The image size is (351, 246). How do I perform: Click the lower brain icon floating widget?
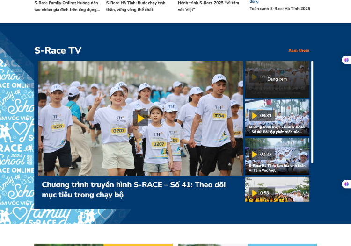[x=346, y=184]
